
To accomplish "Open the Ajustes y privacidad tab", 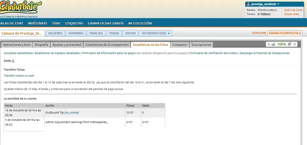I will tap(67, 45).
